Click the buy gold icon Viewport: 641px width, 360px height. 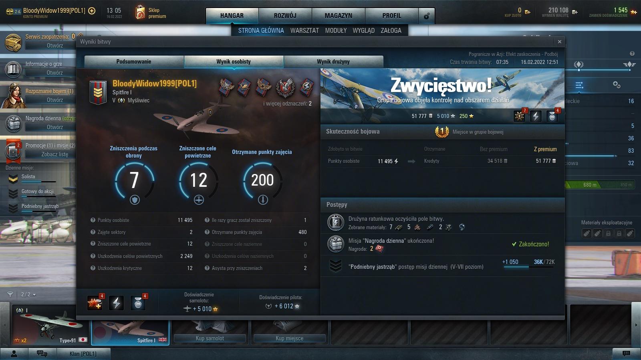click(527, 12)
